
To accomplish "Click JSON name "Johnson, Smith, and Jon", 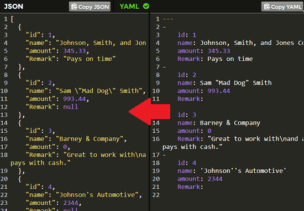I will (101, 43).
